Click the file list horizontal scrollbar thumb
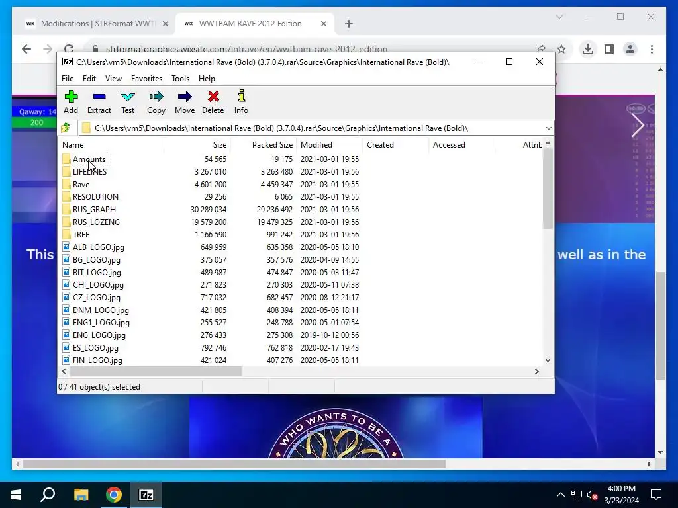 (x=155, y=372)
